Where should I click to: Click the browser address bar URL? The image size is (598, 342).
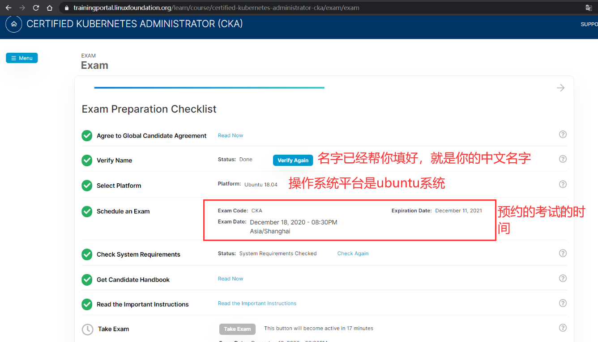(x=216, y=8)
